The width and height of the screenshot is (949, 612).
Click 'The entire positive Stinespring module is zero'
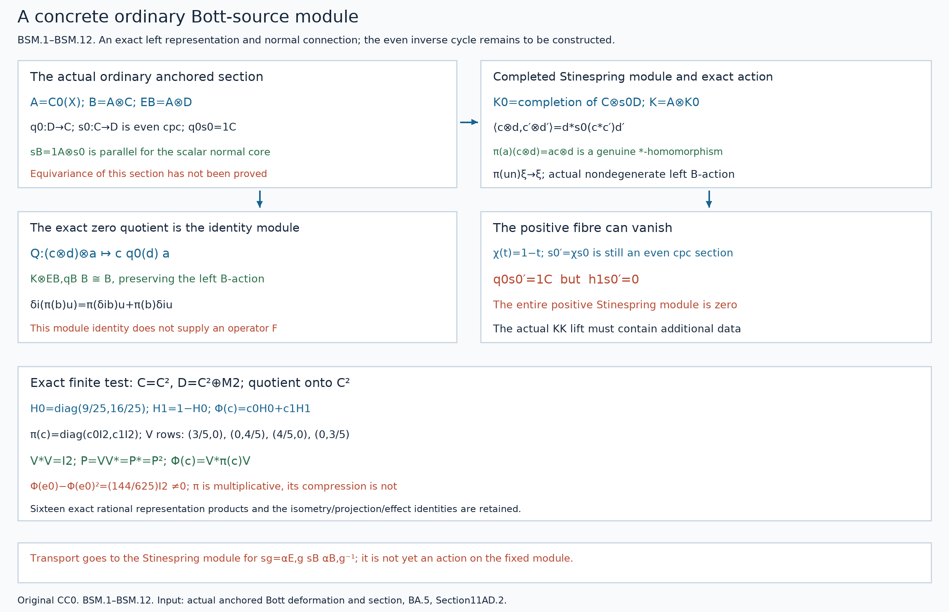[615, 305]
